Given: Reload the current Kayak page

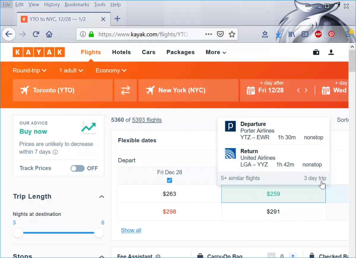Looking at the screenshot, I should 36,34.
